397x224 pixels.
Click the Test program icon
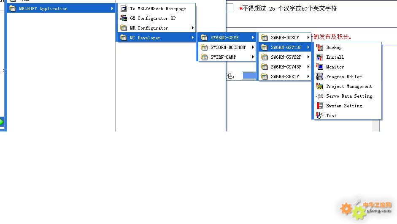pyautogui.click(x=319, y=115)
